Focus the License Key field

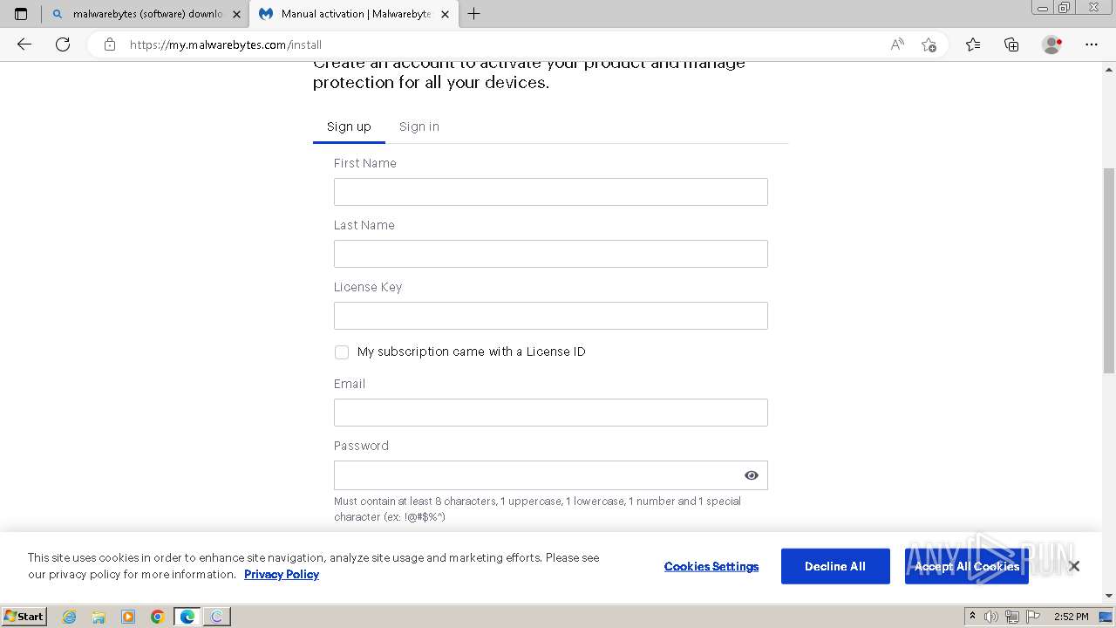551,316
